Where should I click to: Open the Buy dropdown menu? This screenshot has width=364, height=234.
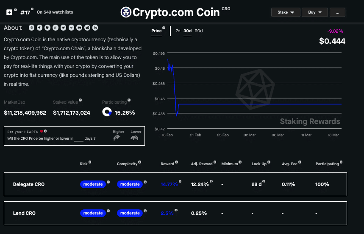314,12
